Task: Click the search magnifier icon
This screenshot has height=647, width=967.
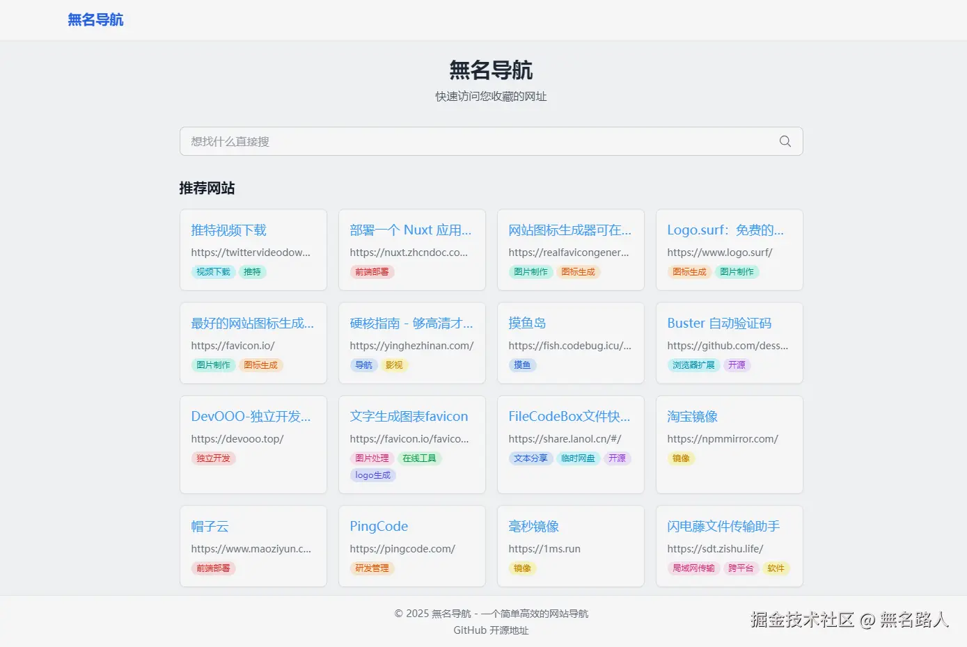Action: [x=785, y=141]
